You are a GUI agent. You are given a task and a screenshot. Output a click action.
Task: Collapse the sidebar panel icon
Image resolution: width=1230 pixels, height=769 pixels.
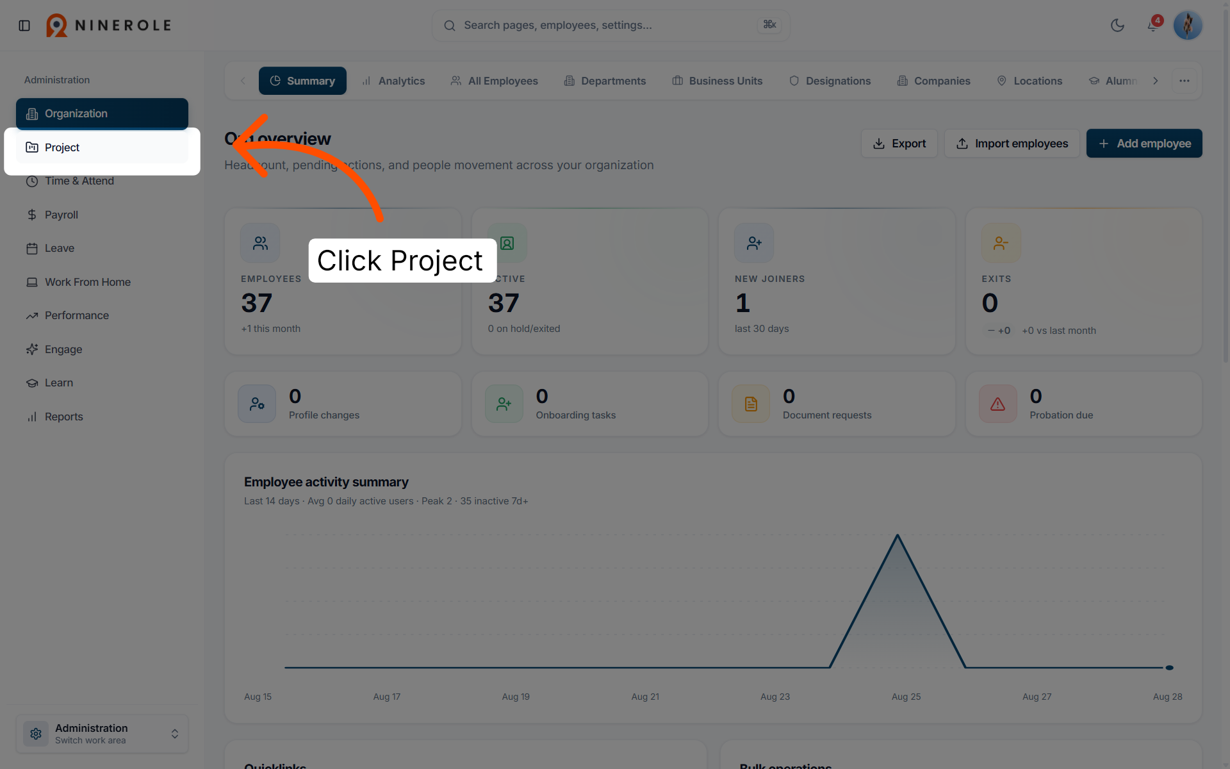(x=24, y=26)
